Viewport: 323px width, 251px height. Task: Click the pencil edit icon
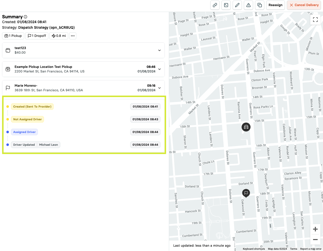(237, 5)
